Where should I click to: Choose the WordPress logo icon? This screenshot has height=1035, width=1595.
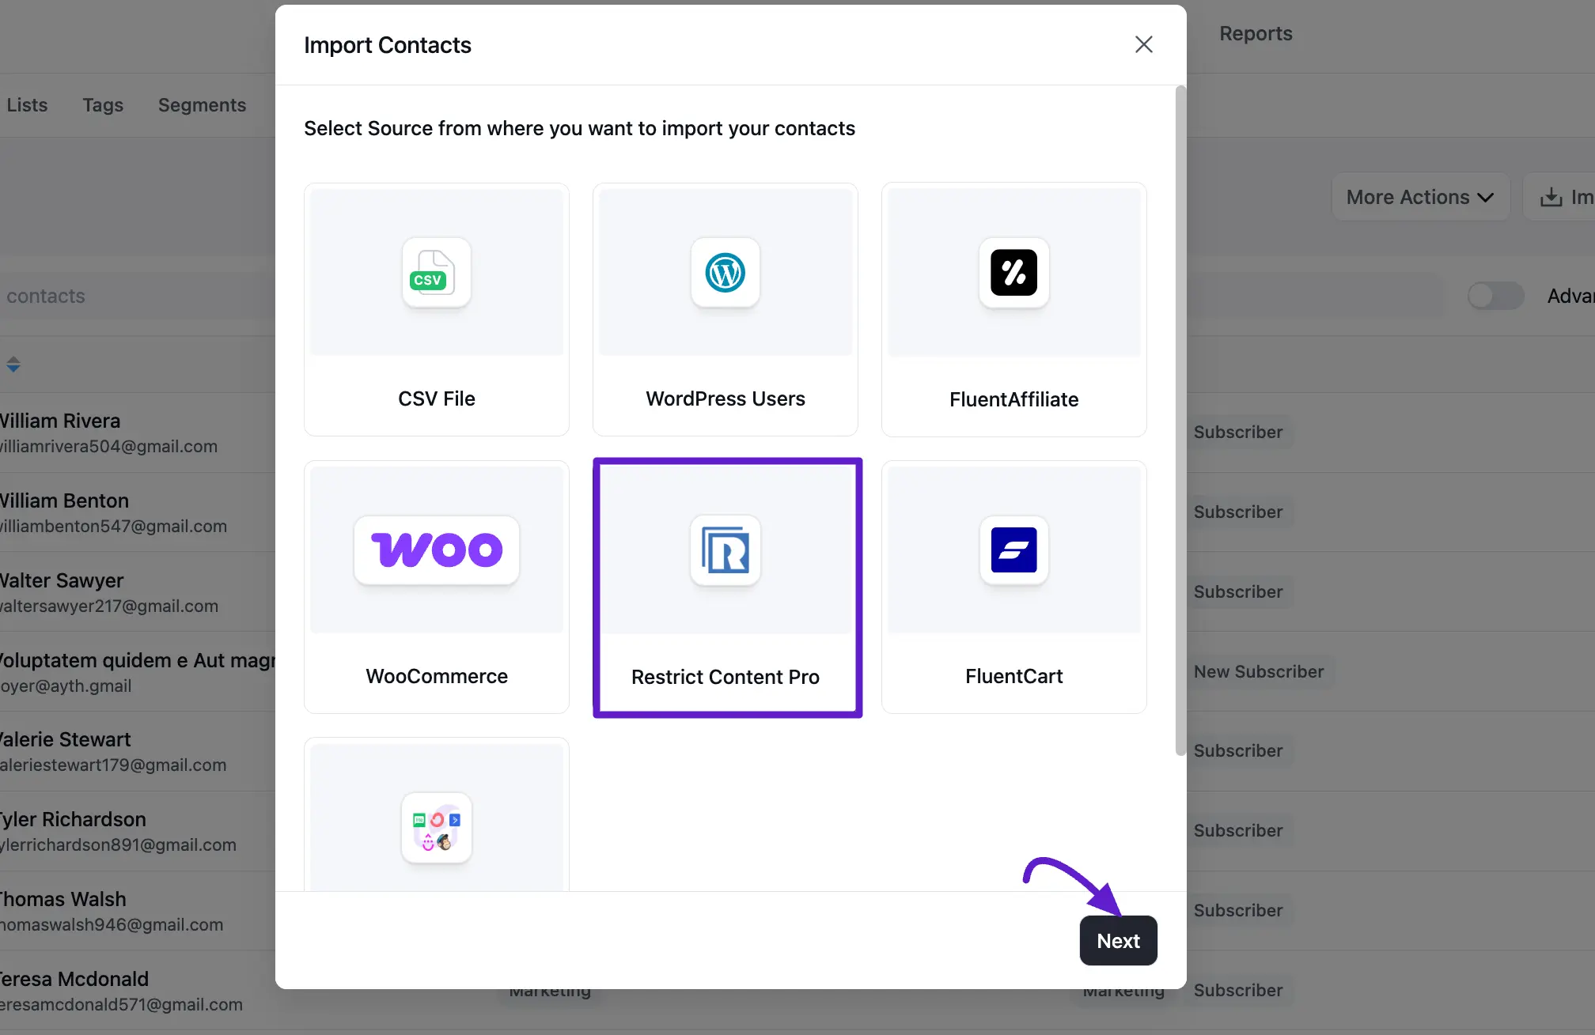[x=726, y=273]
